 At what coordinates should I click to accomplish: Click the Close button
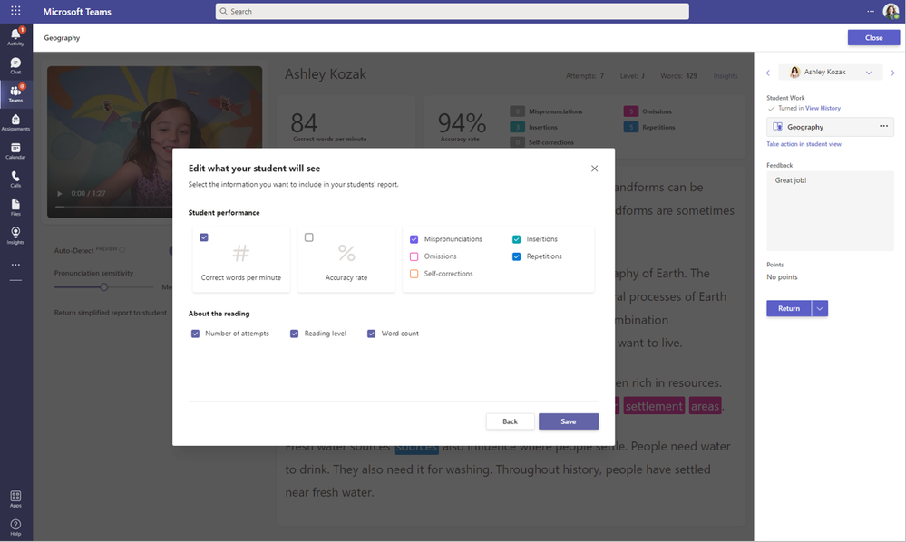(x=873, y=37)
